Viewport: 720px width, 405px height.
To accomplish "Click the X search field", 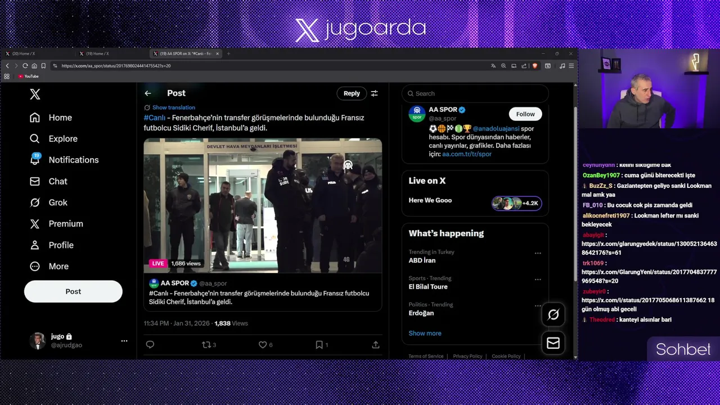I will click(x=475, y=93).
